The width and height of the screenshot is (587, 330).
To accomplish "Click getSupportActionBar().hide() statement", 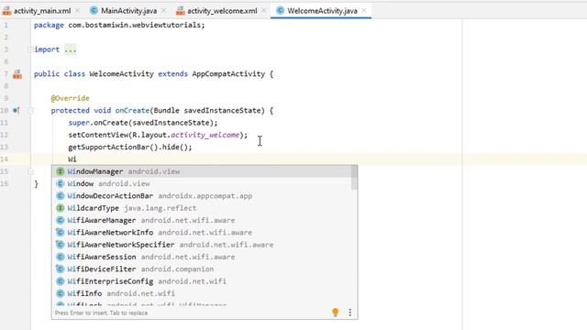I will 130,147.
